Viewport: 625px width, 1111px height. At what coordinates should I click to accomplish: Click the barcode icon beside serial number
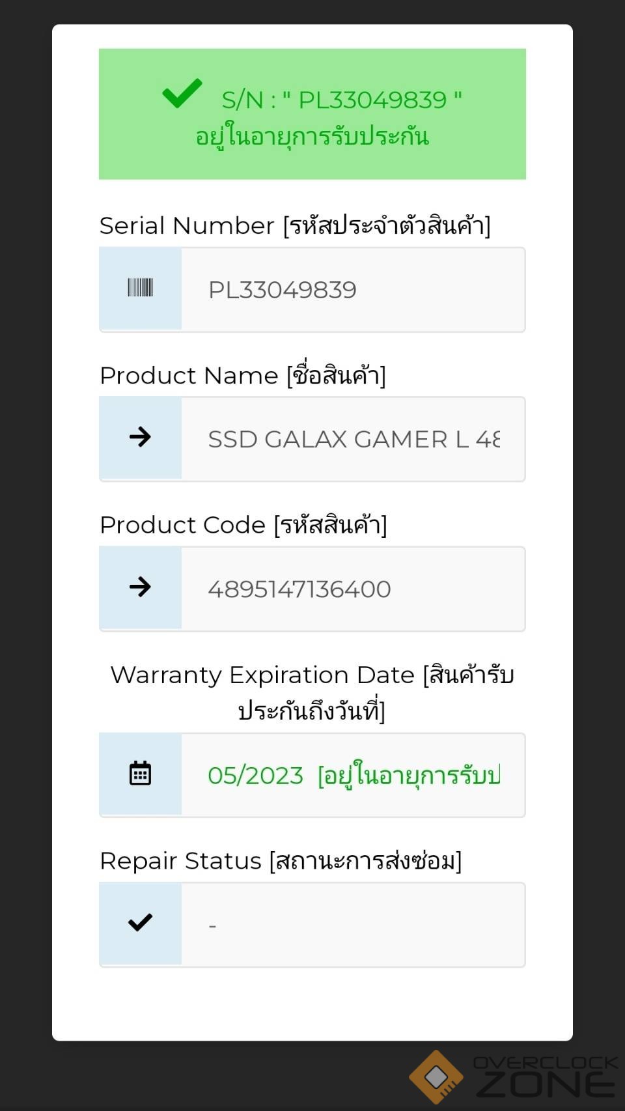(140, 288)
